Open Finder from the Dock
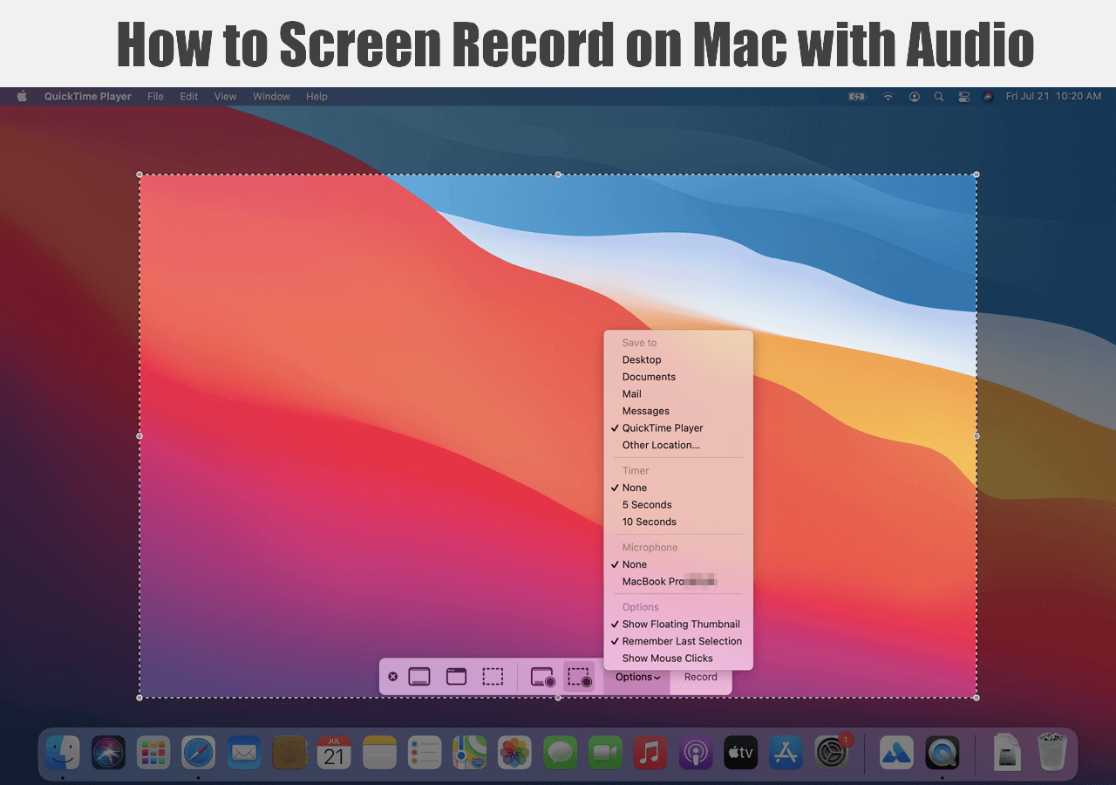This screenshot has width=1116, height=785. pyautogui.click(x=63, y=752)
